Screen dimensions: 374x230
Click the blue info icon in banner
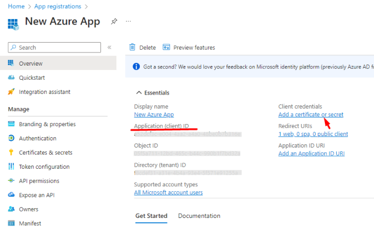[x=136, y=67]
